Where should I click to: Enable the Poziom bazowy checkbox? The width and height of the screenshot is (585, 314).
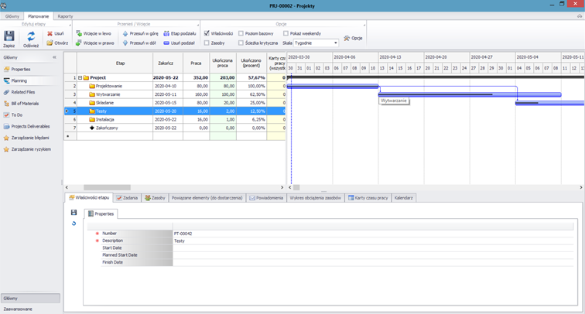241,33
